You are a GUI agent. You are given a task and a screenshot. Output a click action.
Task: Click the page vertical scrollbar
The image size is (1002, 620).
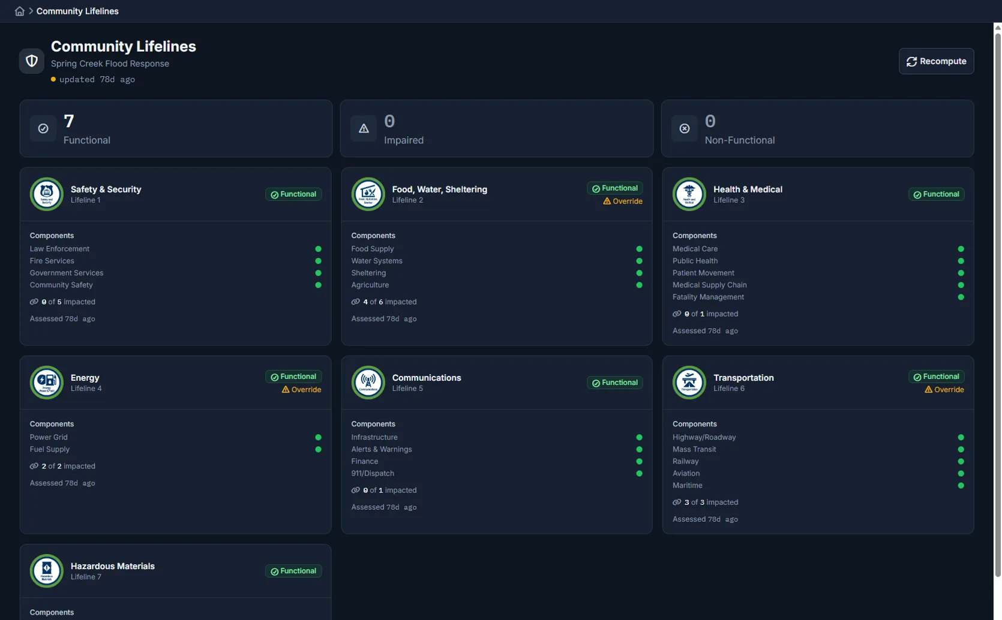(x=998, y=306)
